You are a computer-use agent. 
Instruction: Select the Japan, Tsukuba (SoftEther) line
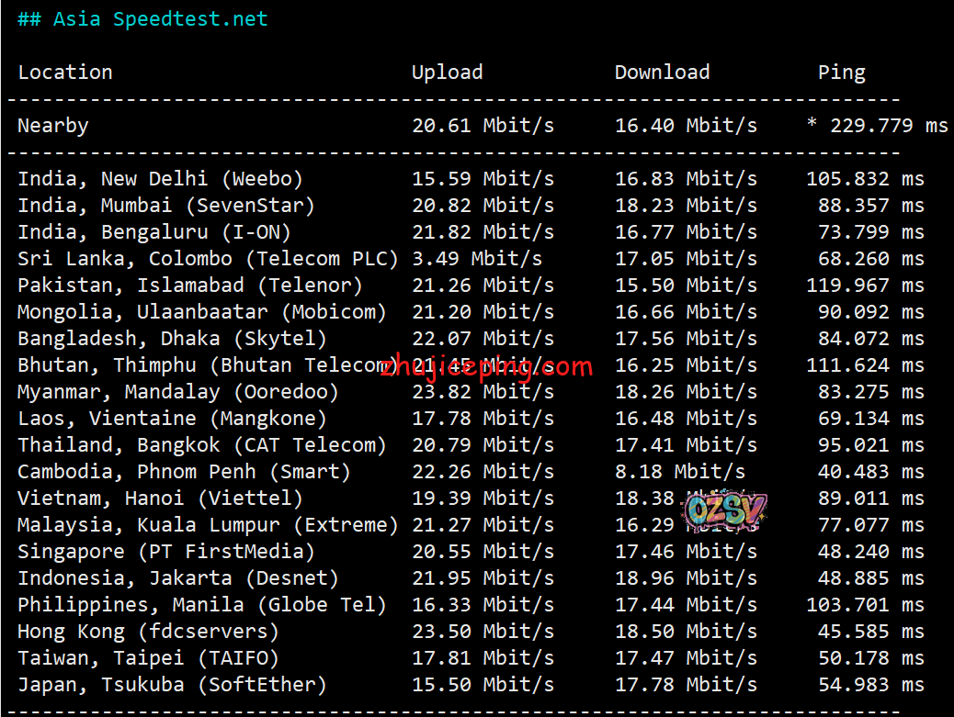[x=172, y=685]
